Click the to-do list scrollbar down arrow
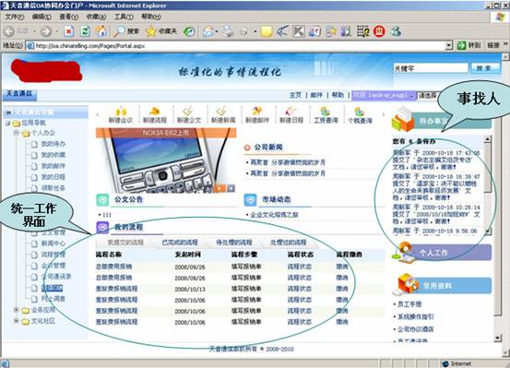 click(x=488, y=231)
